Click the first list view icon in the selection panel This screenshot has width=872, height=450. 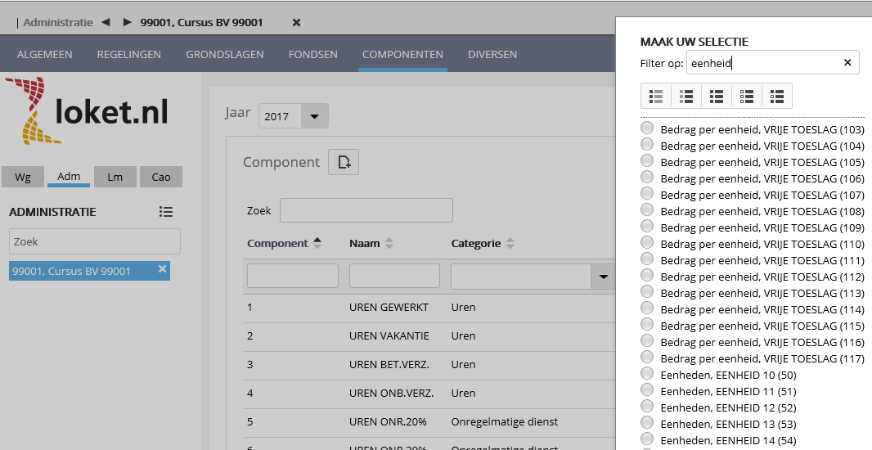pos(656,96)
